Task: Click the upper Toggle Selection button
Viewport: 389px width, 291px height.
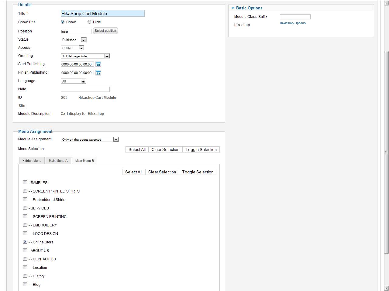Action: pos(201,149)
